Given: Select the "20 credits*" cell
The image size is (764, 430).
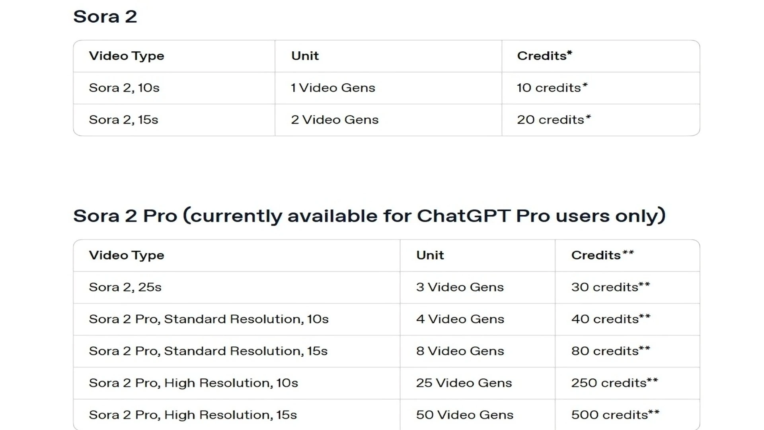Looking at the screenshot, I should tap(554, 119).
